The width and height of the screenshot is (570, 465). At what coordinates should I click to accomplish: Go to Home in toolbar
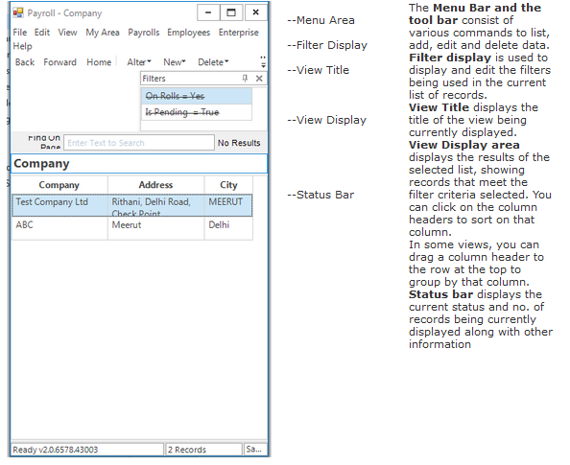(x=99, y=62)
